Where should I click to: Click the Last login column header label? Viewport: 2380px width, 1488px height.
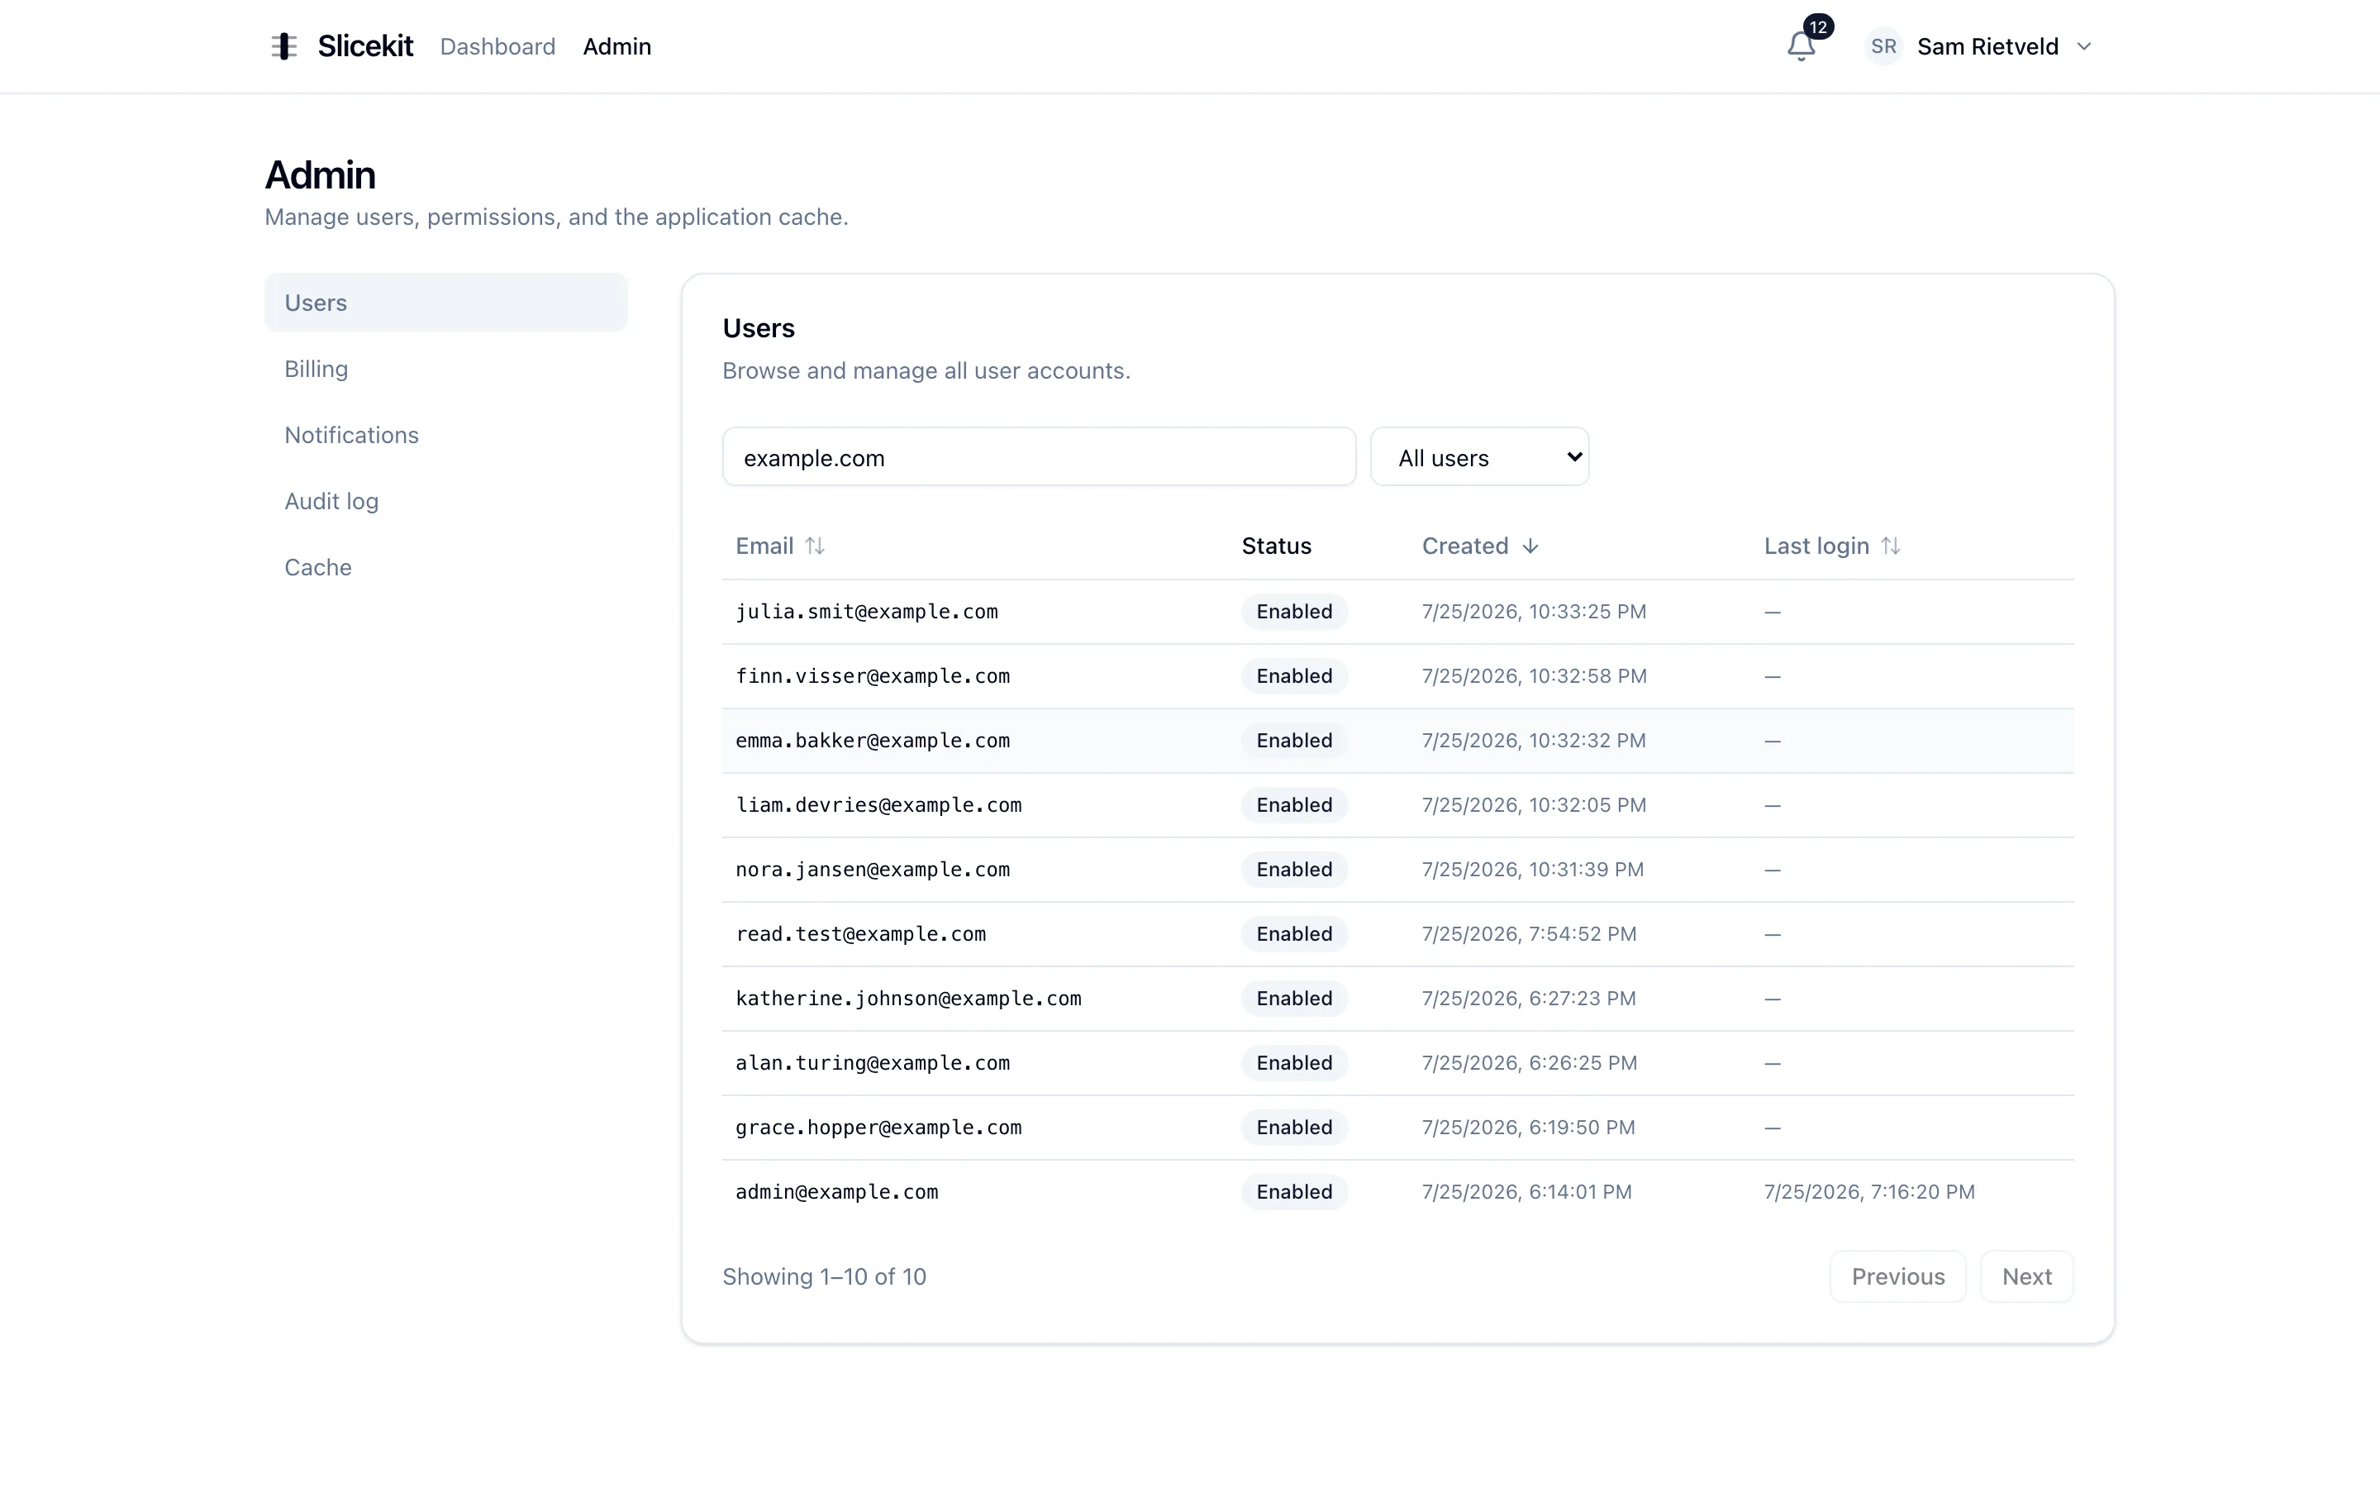point(1816,546)
